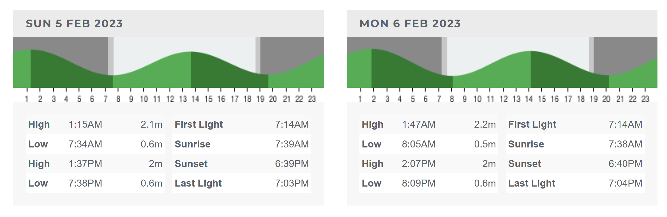Screen dimensions: 667x217
Task: Click Monday's 8:09PM low tide time
Action: click(x=419, y=183)
